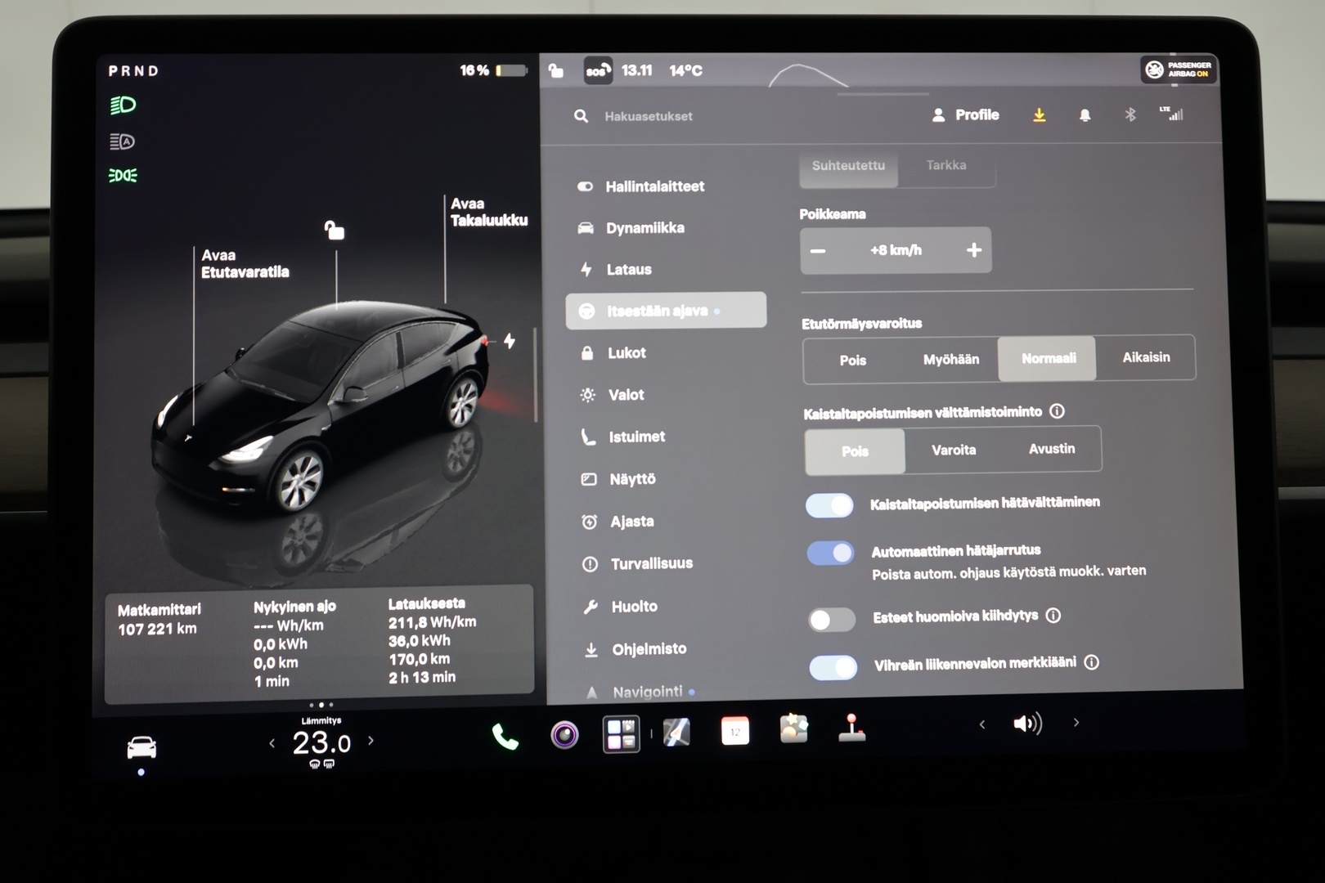Launch the dashcam camera app
Image resolution: width=1325 pixels, height=883 pixels.
coord(564,735)
